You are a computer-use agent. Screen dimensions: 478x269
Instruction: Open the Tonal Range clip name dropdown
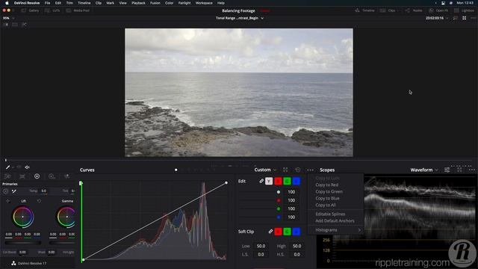click(240, 18)
